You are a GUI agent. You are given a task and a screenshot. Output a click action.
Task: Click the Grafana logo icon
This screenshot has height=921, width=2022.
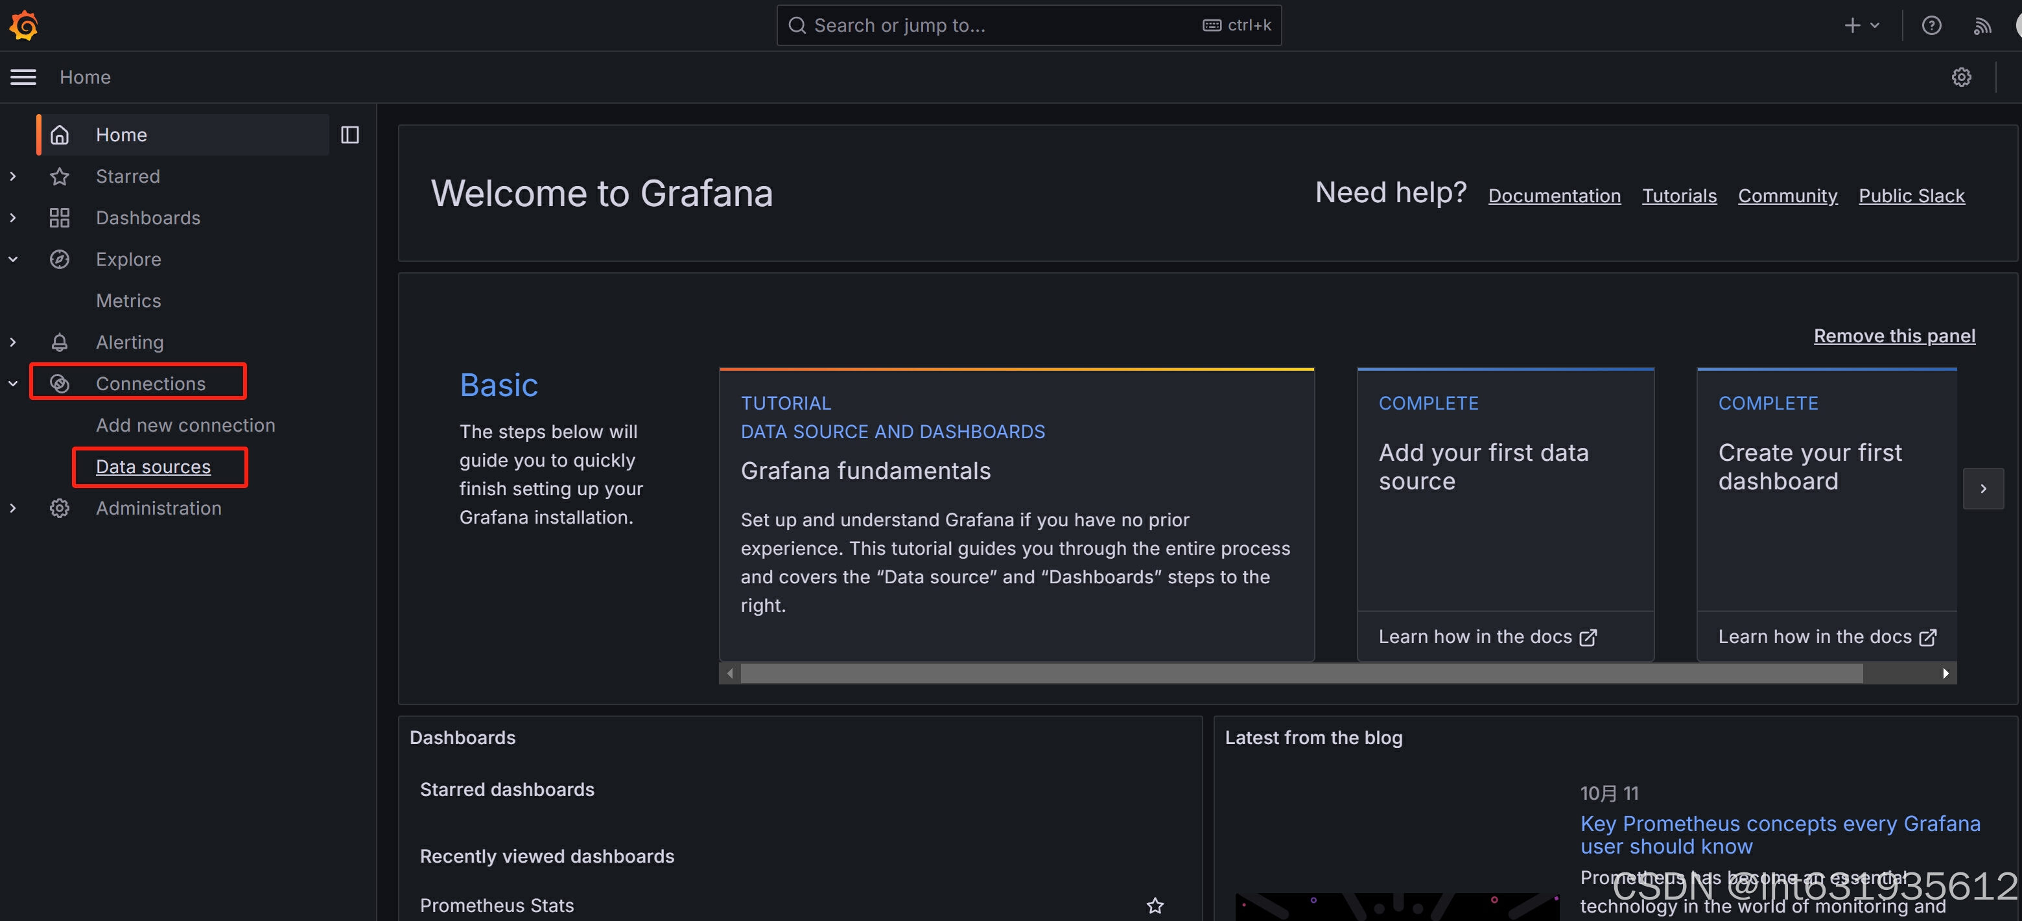pyautogui.click(x=23, y=25)
